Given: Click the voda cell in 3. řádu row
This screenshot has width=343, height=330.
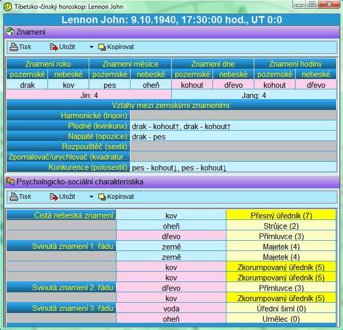Looking at the screenshot, I should 171,308.
